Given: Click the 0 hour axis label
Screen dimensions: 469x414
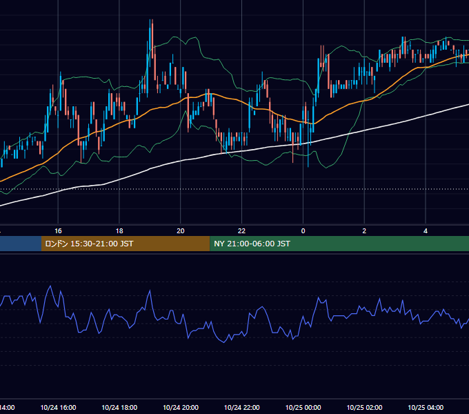Looking at the screenshot, I should [303, 231].
